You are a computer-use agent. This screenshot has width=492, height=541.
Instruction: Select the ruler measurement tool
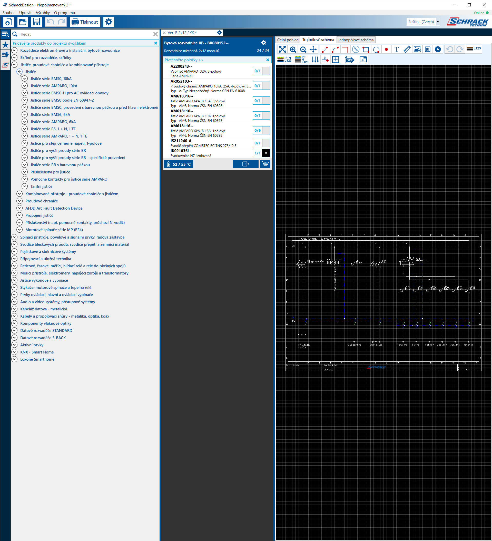pos(407,49)
